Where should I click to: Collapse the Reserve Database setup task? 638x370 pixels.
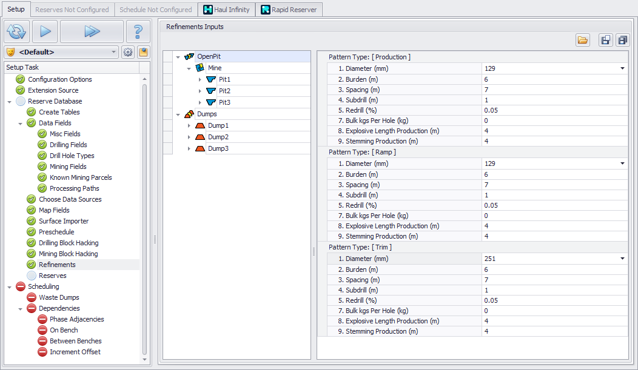(x=10, y=101)
